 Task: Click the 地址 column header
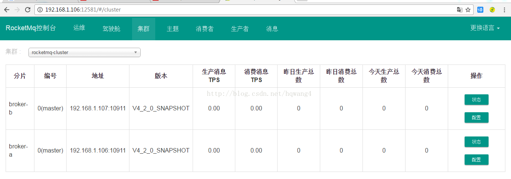pyautogui.click(x=98, y=76)
